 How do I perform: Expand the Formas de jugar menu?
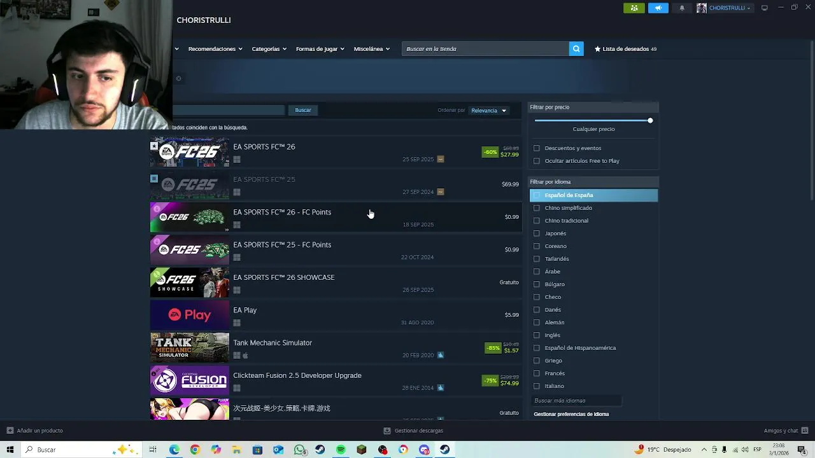[x=320, y=49]
